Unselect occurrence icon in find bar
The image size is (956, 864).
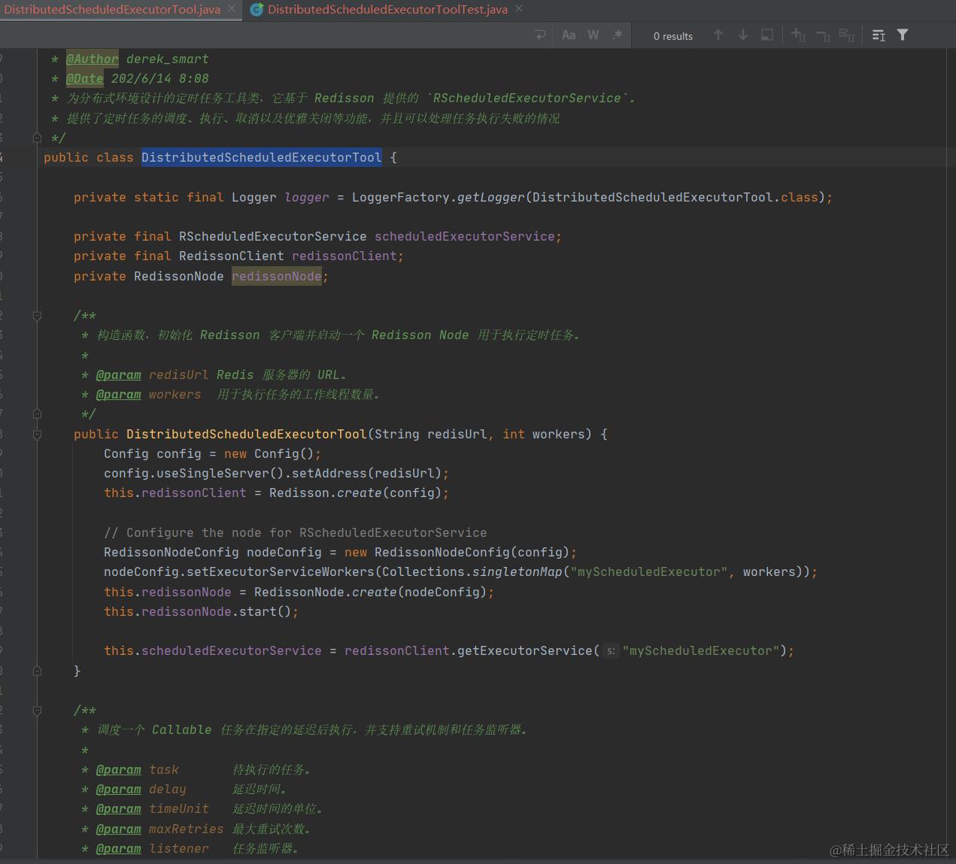coord(823,35)
